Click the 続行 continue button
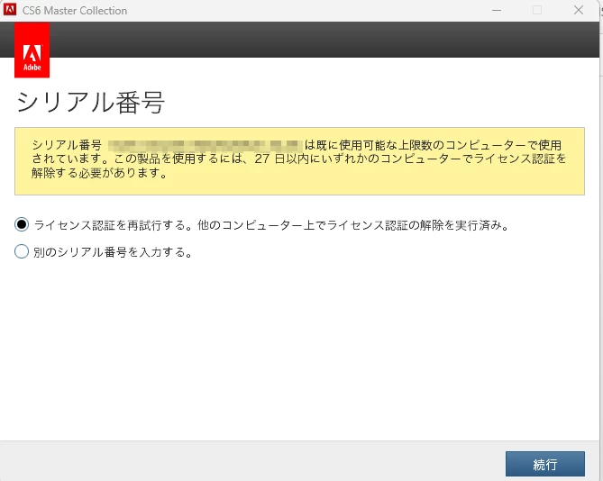 [x=545, y=464]
